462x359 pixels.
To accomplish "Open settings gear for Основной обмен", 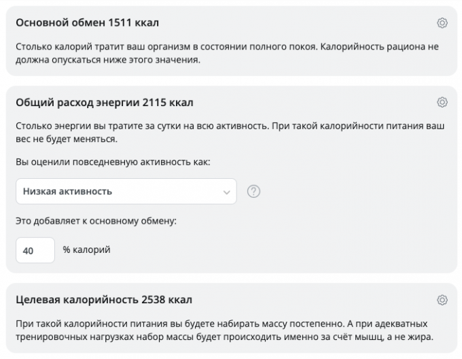I will coord(442,23).
